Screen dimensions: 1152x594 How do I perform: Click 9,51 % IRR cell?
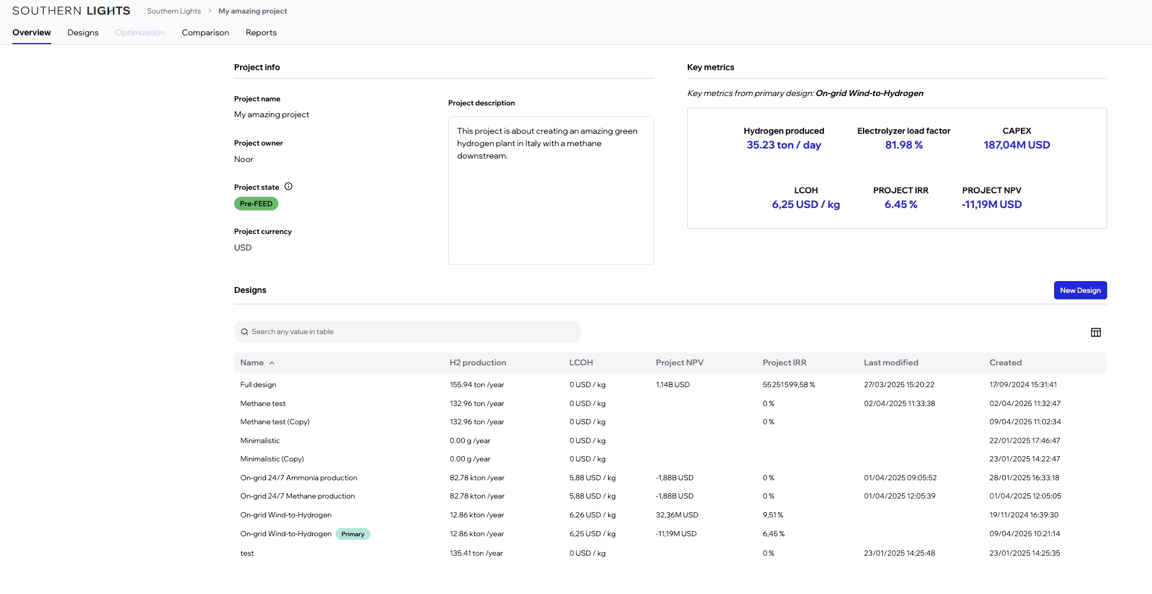click(773, 515)
